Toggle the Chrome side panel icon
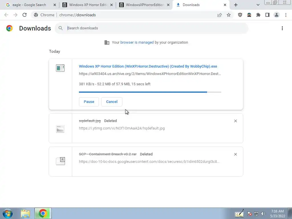The image size is (292, 219). (267, 15)
